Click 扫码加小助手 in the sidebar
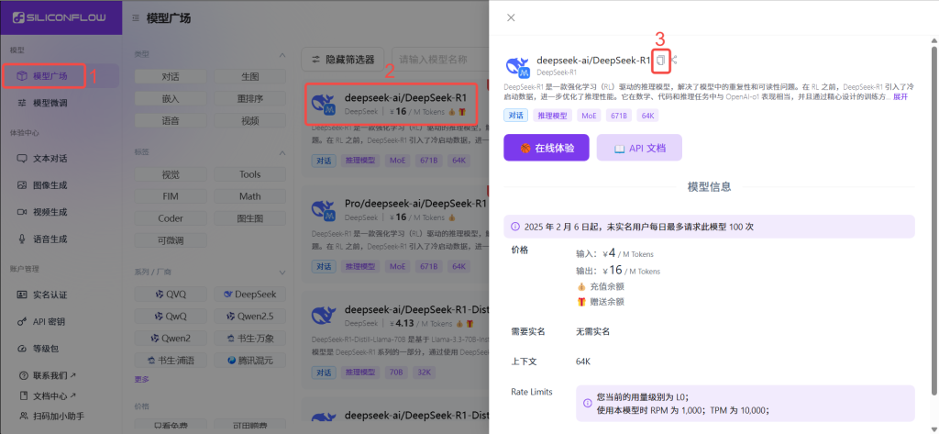 (52, 416)
